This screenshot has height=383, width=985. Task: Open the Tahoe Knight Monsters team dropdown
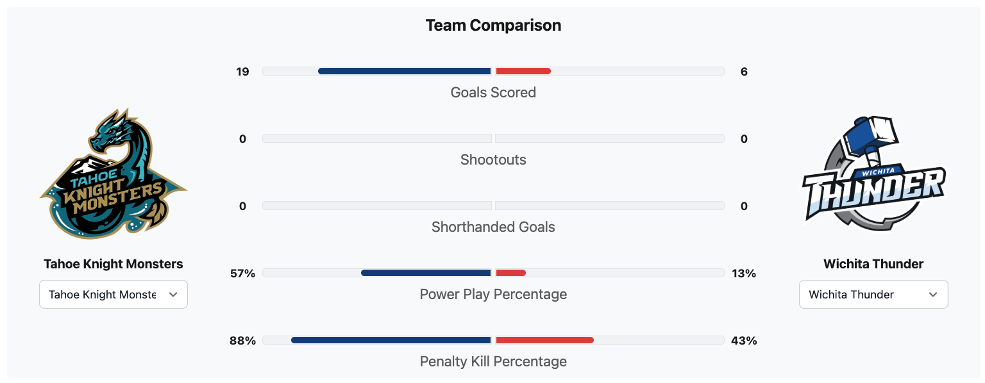(x=114, y=295)
